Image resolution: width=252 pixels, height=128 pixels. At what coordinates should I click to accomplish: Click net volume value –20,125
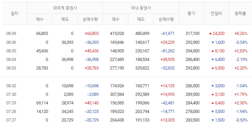click(x=92, y=112)
